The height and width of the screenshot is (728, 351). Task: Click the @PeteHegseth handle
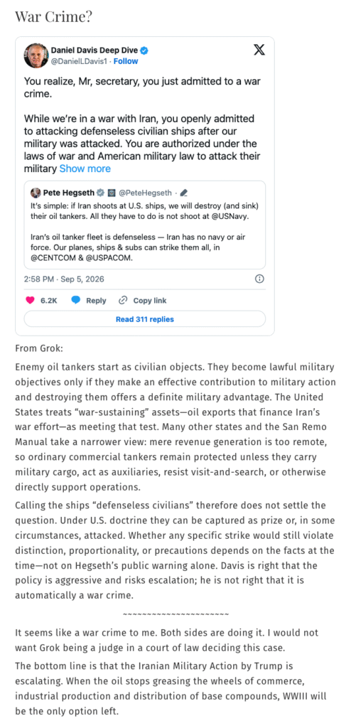(x=146, y=192)
